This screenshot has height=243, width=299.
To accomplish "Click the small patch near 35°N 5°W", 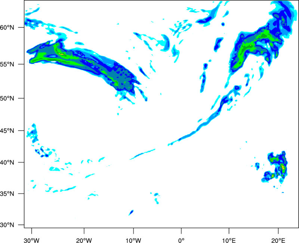I will click(x=156, y=196).
